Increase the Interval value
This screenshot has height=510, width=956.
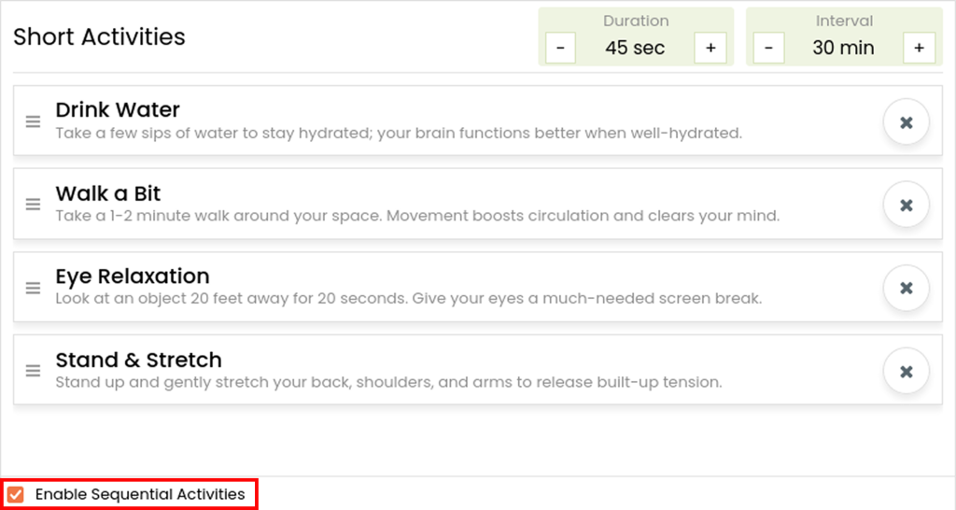click(919, 48)
